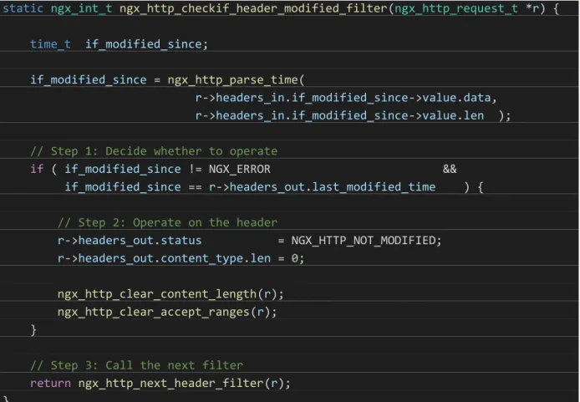The width and height of the screenshot is (580, 402).
Task: Click 'r->headers_out.status' assignment target
Action: pyautogui.click(x=130, y=241)
